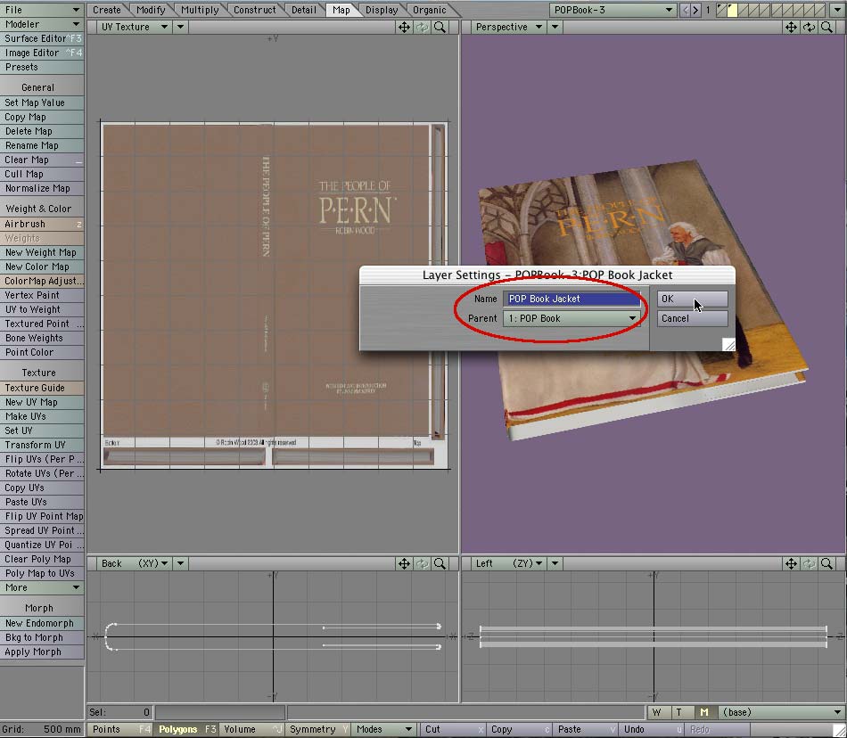Viewport: 847px width, 738px height.
Task: Click the zoom magnifier in Back viewport
Action: pos(440,563)
